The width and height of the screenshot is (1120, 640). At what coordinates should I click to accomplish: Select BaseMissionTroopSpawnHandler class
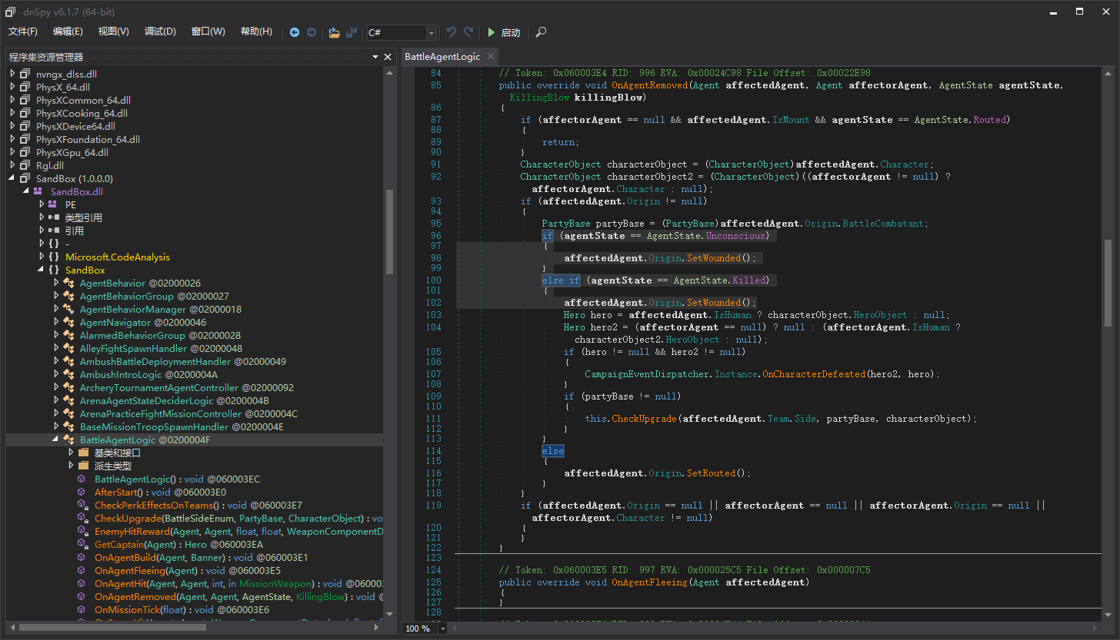pyautogui.click(x=182, y=426)
